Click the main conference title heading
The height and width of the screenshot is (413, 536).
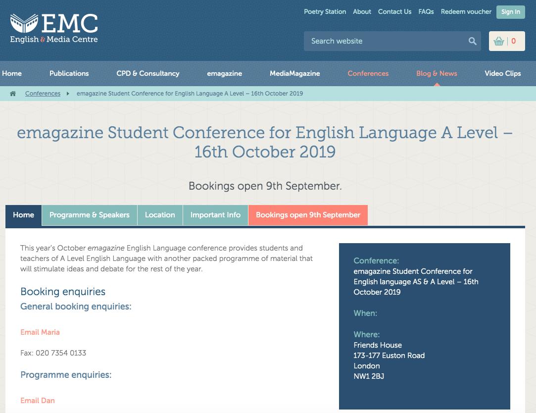[x=265, y=142]
